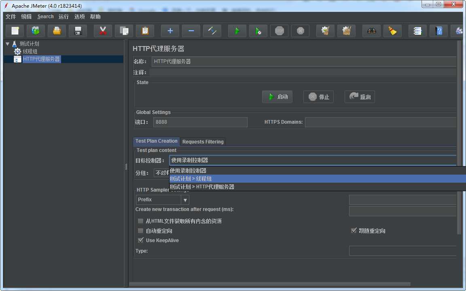The height and width of the screenshot is (291, 466).
Task: Switch to Requests Filtering tab
Action: [203, 141]
